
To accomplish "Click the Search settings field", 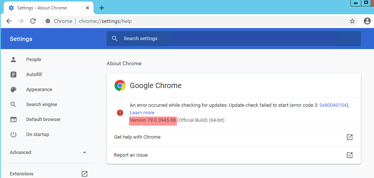I will tap(233, 39).
